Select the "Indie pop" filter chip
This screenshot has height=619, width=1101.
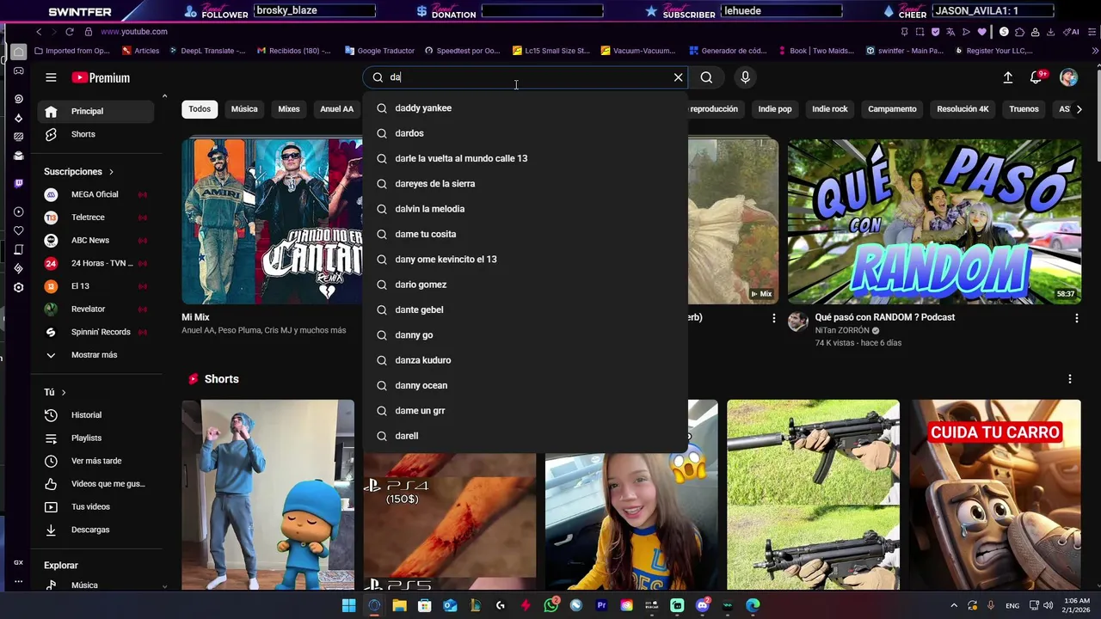tap(775, 109)
